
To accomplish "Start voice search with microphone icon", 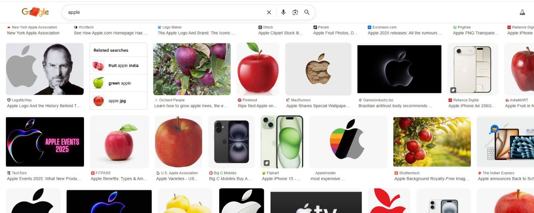I will pos(283,12).
